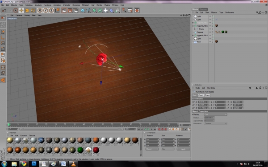Open the Selection menu
The width and height of the screenshot is (268, 167).
click(29, 5)
